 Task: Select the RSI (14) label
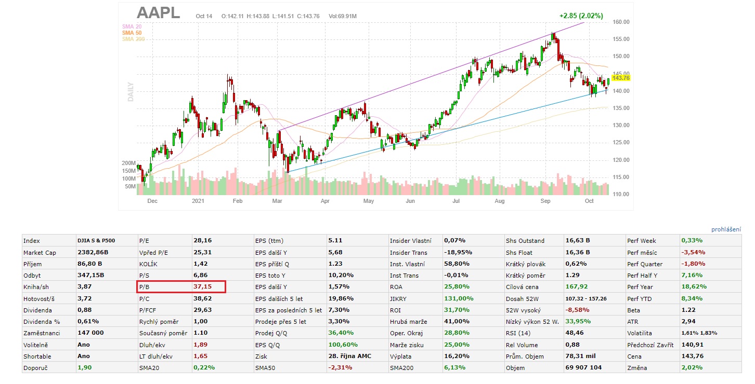(518, 334)
